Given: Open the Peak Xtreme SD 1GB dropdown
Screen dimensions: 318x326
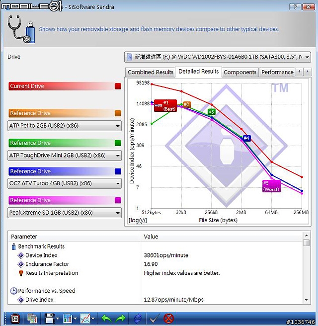Looking at the screenshot, I should click(x=65, y=213).
